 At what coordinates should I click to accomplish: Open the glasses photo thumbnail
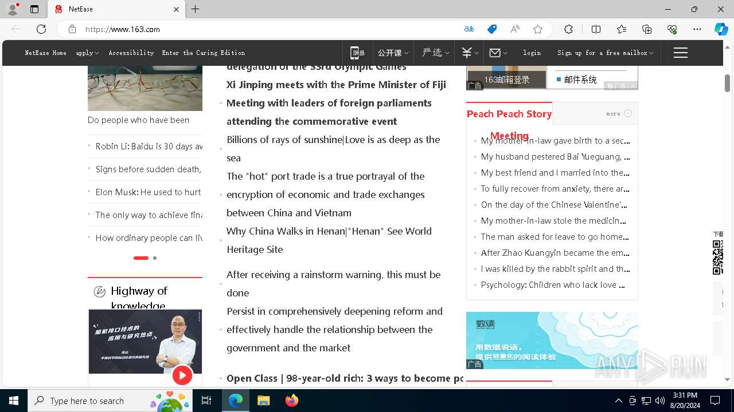145,88
